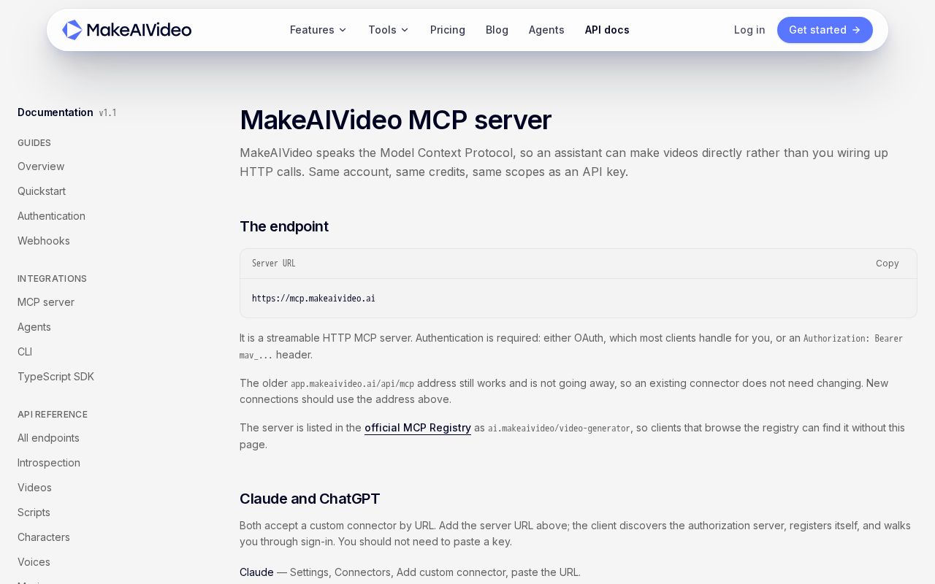Click the v1.1 version label

pos(107,112)
